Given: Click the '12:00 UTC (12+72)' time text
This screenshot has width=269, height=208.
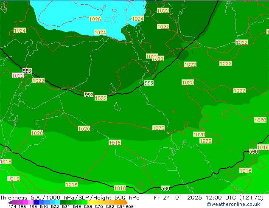Looking at the screenshot, I should [x=235, y=198].
